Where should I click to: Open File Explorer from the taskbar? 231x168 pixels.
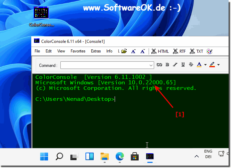tap(105, 156)
